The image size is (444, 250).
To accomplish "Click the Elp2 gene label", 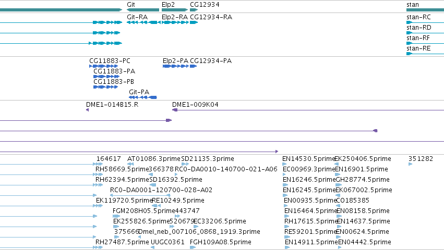I will pyautogui.click(x=168, y=5).
